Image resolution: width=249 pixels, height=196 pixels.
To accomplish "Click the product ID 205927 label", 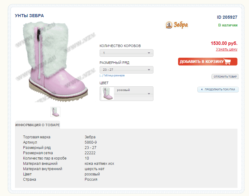I will pyautogui.click(x=227, y=17).
